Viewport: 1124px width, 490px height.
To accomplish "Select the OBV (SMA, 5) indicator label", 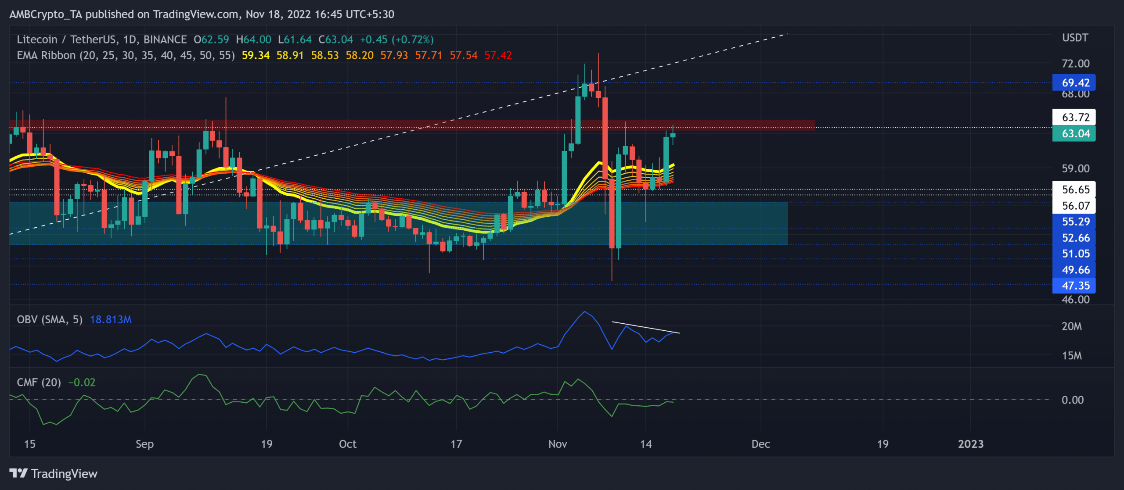I will [x=50, y=319].
